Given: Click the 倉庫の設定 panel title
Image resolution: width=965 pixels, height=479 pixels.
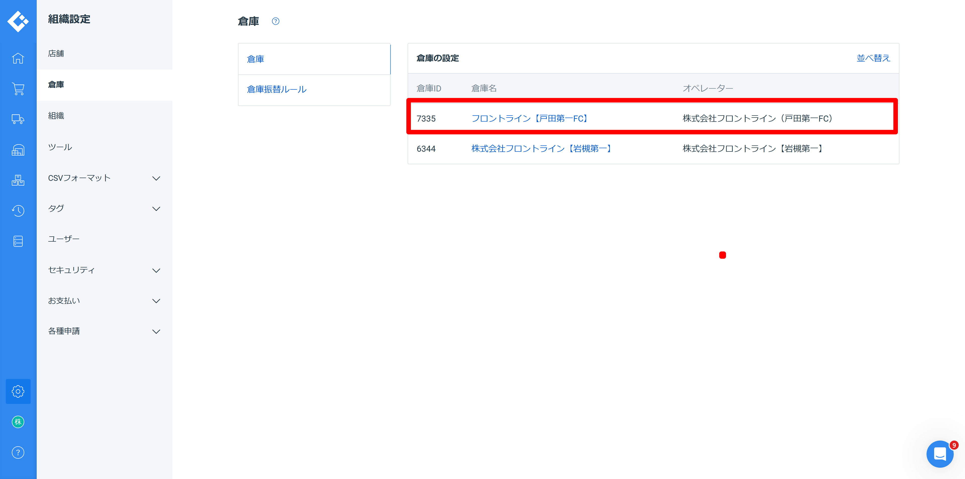Looking at the screenshot, I should point(438,58).
